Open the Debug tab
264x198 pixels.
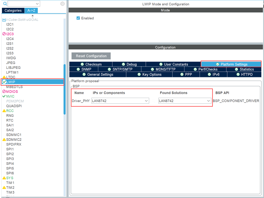pos(129,64)
